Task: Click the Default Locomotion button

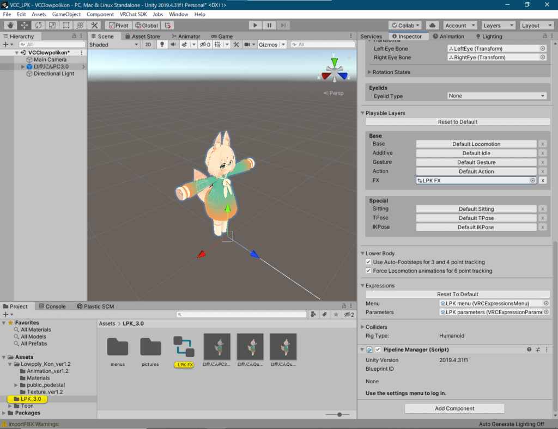Action: tap(476, 144)
